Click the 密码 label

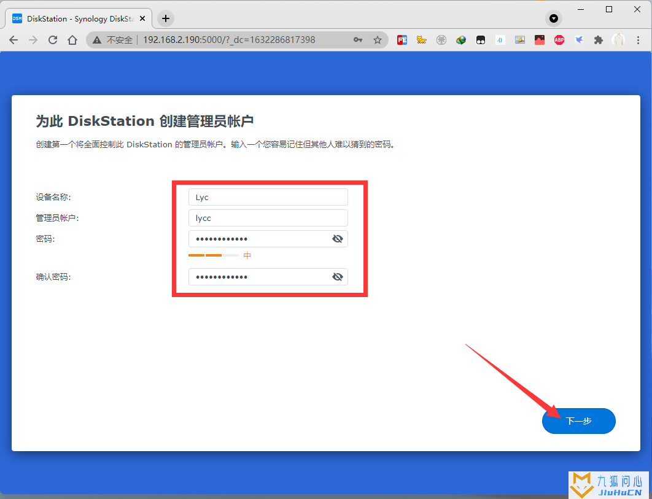tap(45, 239)
